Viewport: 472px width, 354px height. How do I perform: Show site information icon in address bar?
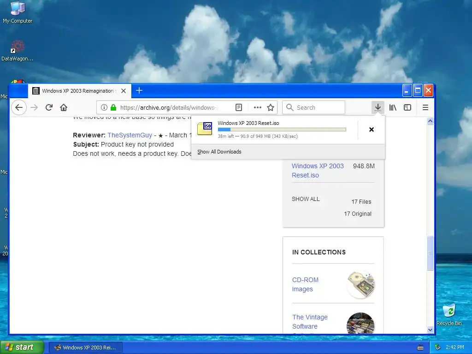coord(104,107)
